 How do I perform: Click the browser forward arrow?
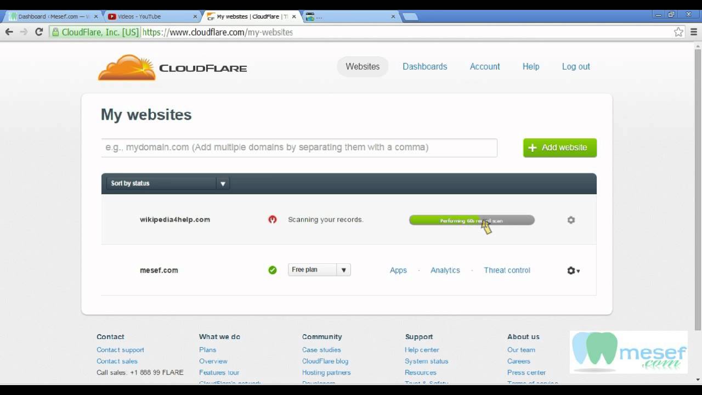(24, 32)
